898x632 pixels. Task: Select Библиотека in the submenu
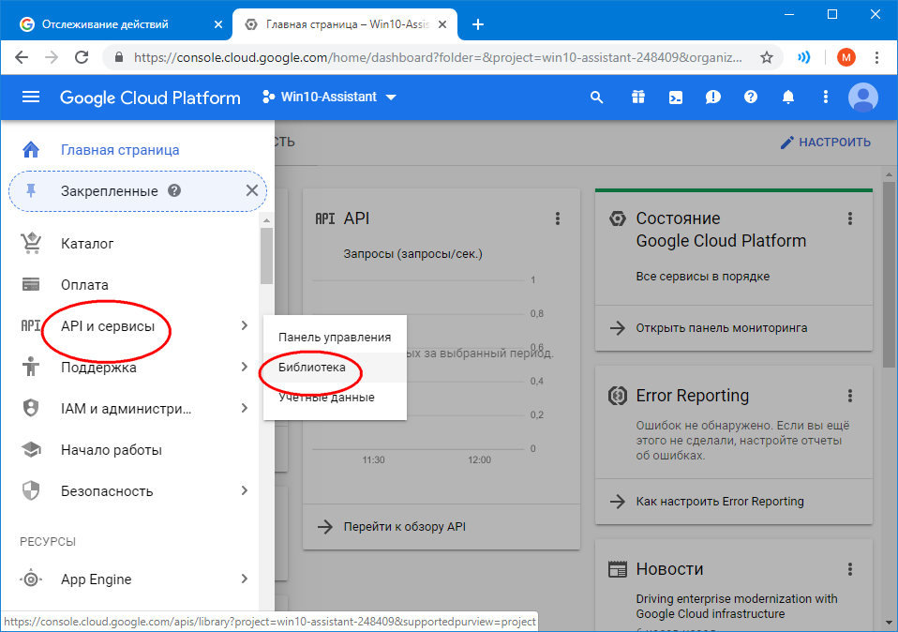312,368
